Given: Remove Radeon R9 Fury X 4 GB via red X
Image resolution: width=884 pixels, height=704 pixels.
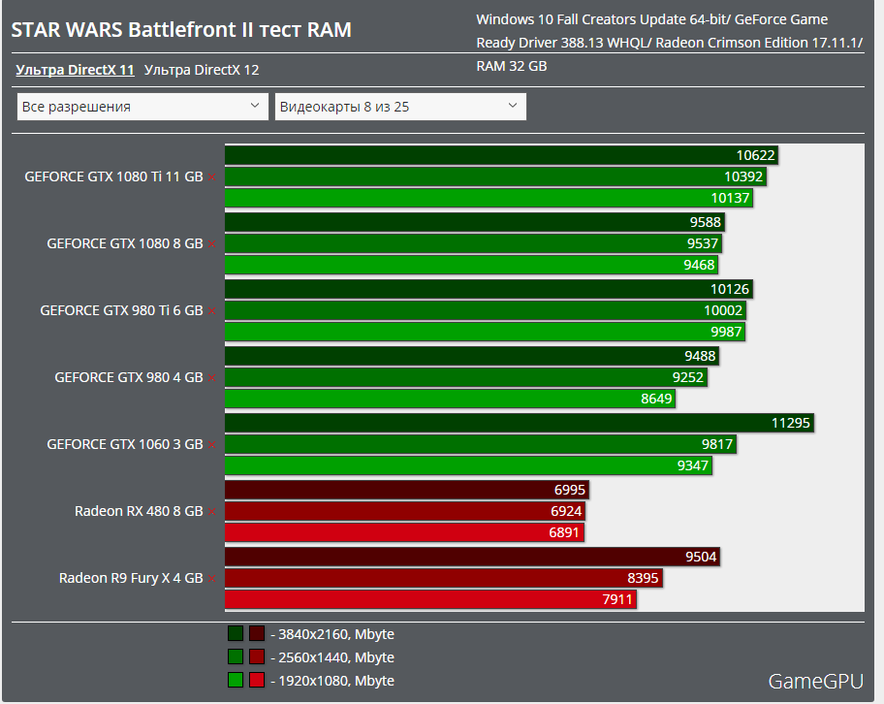Looking at the screenshot, I should click(x=212, y=579).
